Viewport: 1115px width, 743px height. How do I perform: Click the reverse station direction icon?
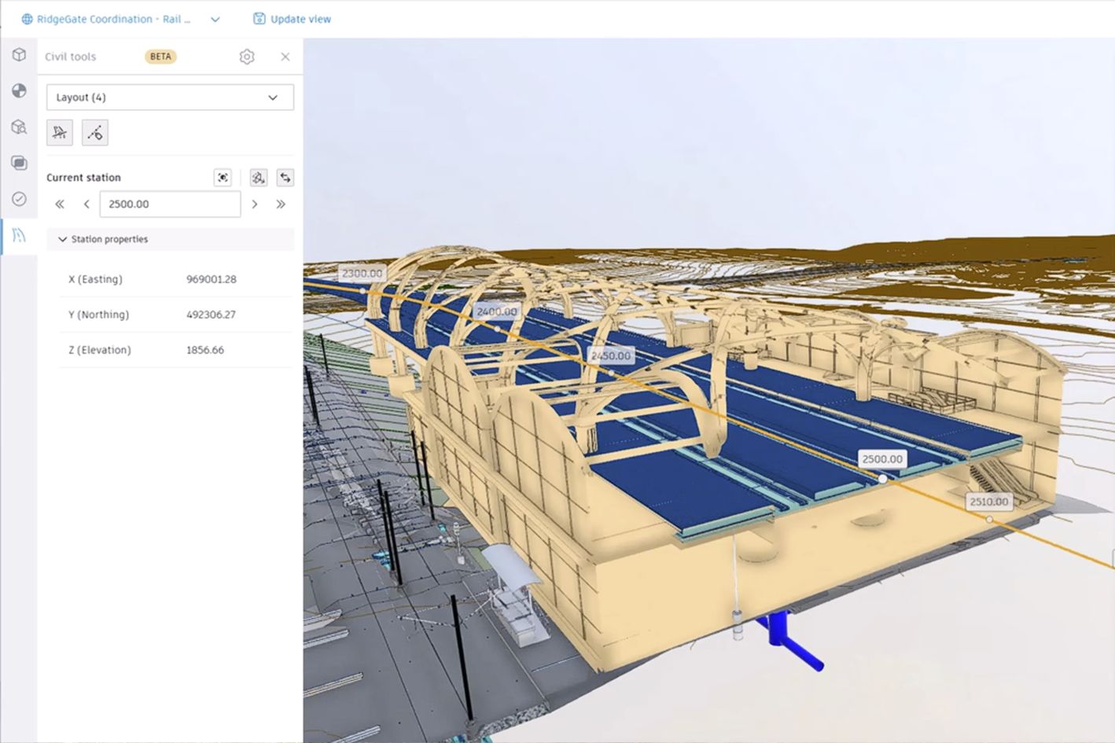pos(285,177)
